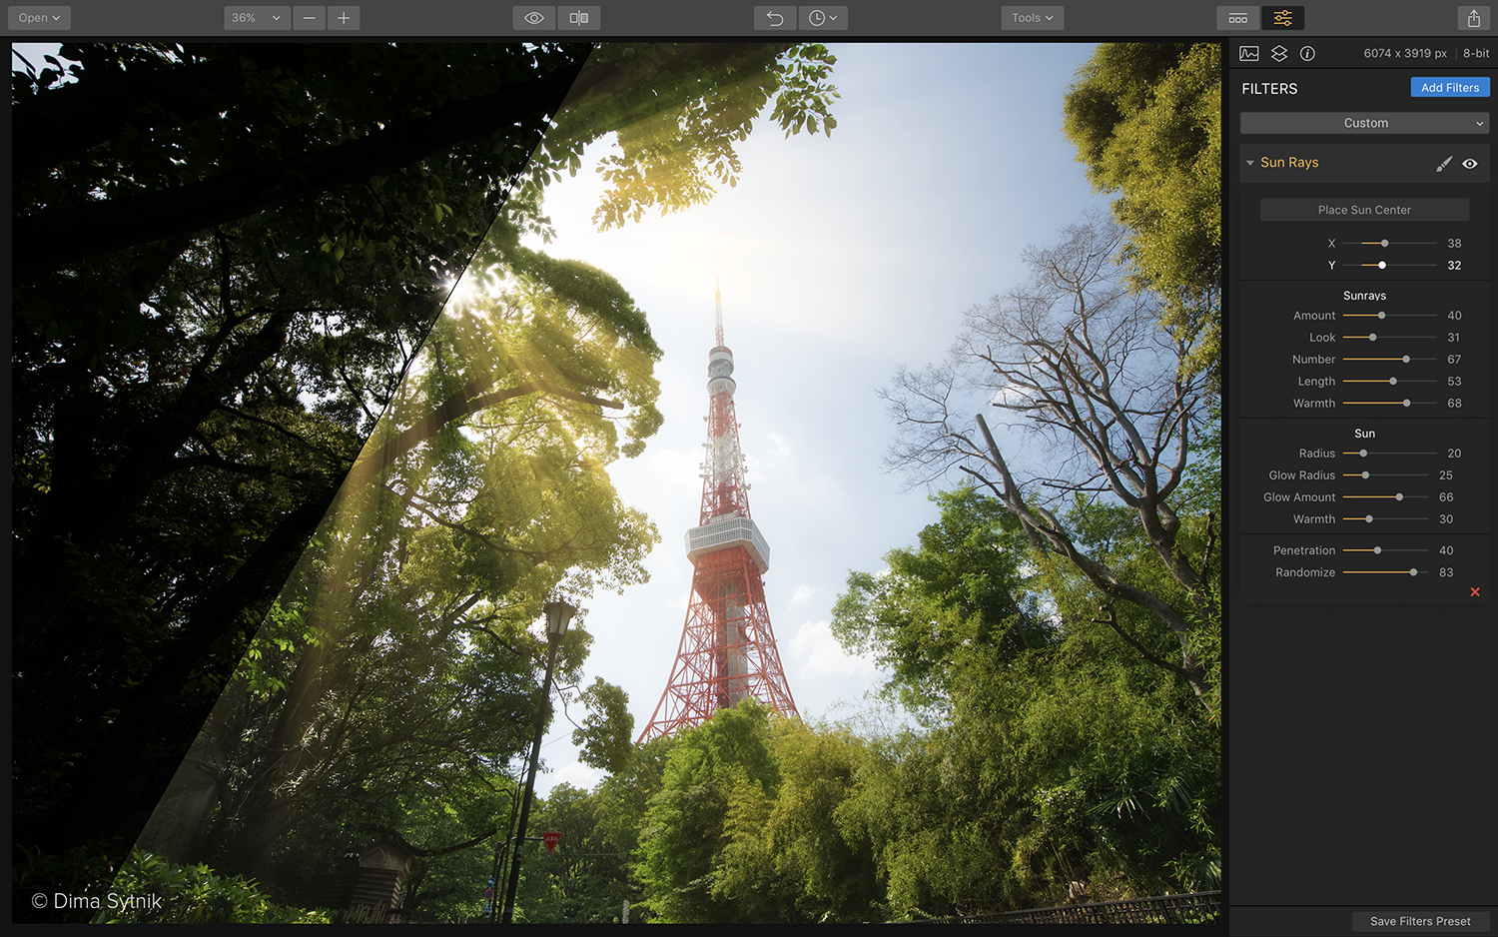Click the Add Filters button
The width and height of the screenshot is (1498, 937).
[x=1449, y=88]
